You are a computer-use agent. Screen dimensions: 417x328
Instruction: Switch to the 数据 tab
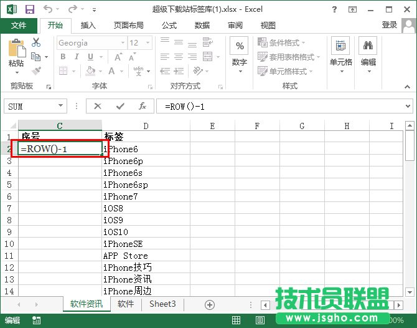tap(202, 26)
